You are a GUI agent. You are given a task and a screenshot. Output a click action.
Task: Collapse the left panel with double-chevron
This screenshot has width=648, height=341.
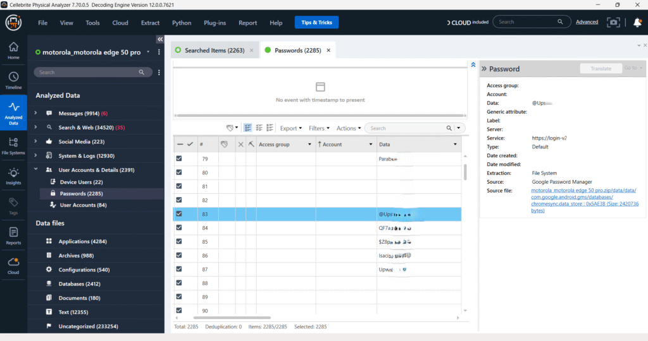coord(160,39)
